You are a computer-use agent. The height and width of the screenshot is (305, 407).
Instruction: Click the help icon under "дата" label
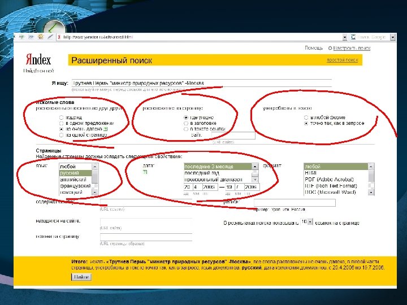coord(145,172)
